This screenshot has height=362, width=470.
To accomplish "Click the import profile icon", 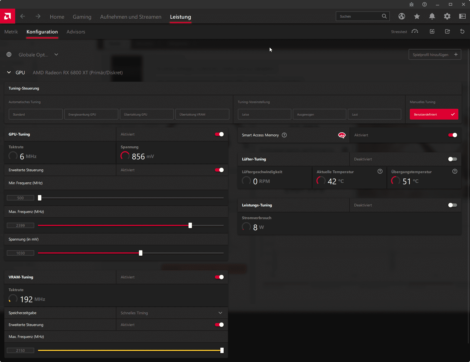I will 432,31.
